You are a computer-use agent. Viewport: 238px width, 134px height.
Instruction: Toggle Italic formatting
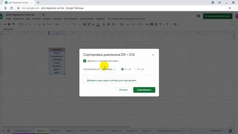coord(89,24)
